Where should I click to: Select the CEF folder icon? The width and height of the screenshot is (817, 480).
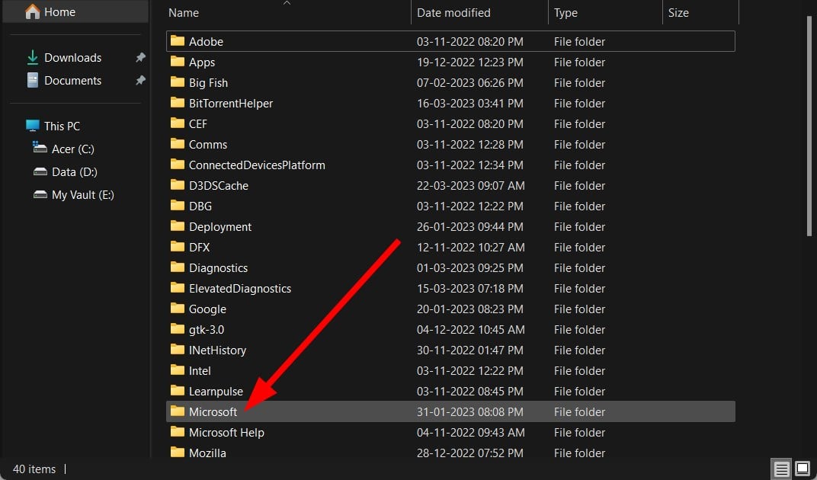pos(178,123)
